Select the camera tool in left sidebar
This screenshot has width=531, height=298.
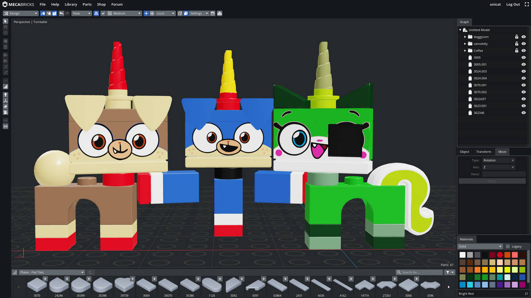(x=5, y=112)
